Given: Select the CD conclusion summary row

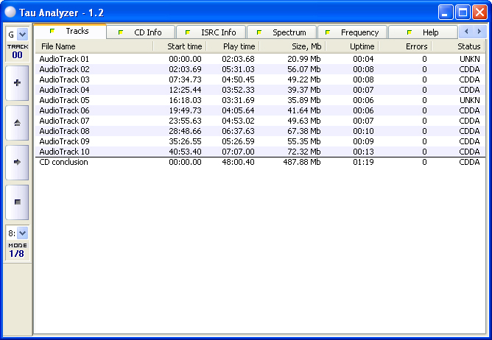Looking at the screenshot, I should [63, 162].
